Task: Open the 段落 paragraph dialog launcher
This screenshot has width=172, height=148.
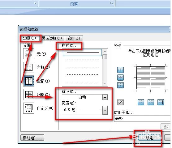Action: tap(112, 3)
